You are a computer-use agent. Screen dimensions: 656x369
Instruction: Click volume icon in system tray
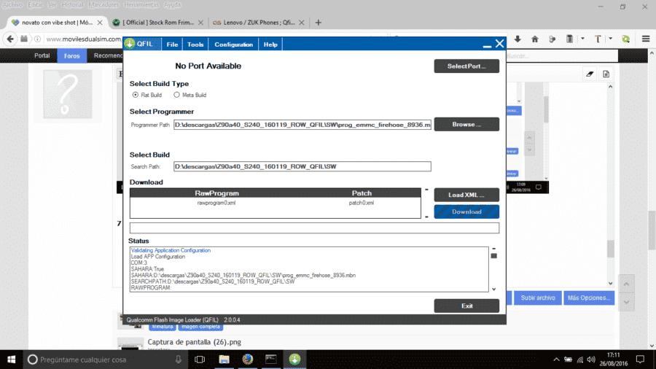pos(590,360)
